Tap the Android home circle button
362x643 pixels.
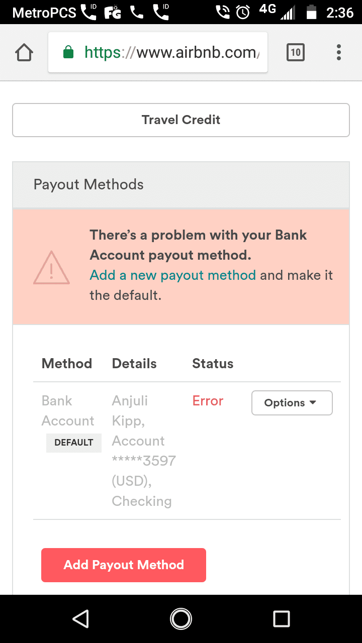point(181,619)
